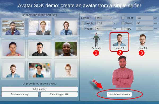
Task: Click the 'Choose one of the samples' heading
Action: click(39, 15)
